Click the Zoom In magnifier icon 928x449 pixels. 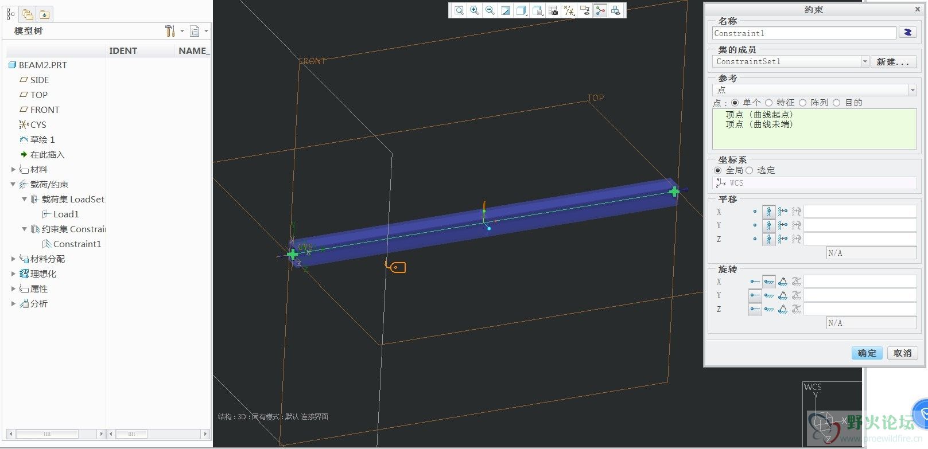tap(475, 10)
